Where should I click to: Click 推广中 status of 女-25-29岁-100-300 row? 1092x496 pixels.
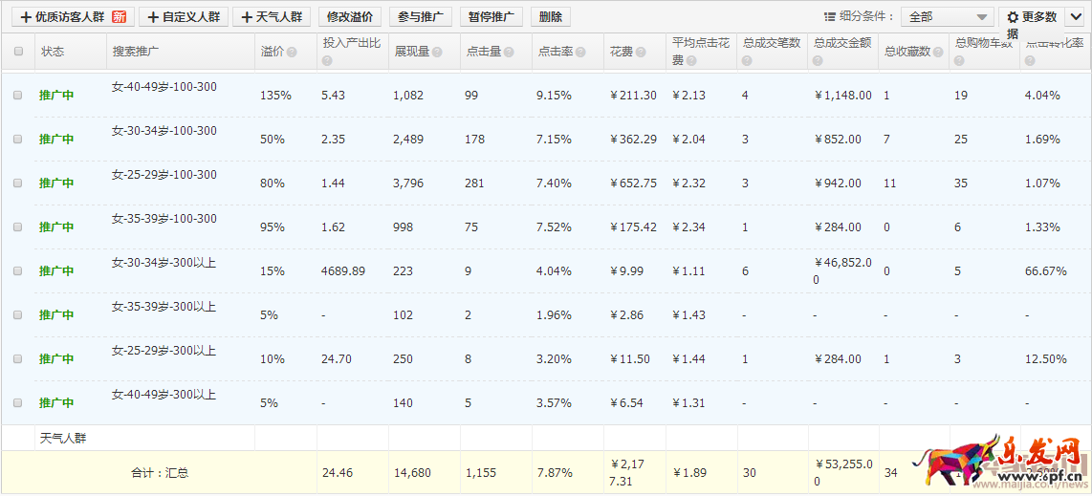pyautogui.click(x=56, y=183)
